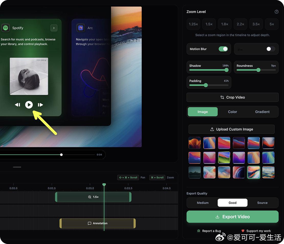
Task: Expand the Spotify card chevron arrow
Action: (54, 28)
